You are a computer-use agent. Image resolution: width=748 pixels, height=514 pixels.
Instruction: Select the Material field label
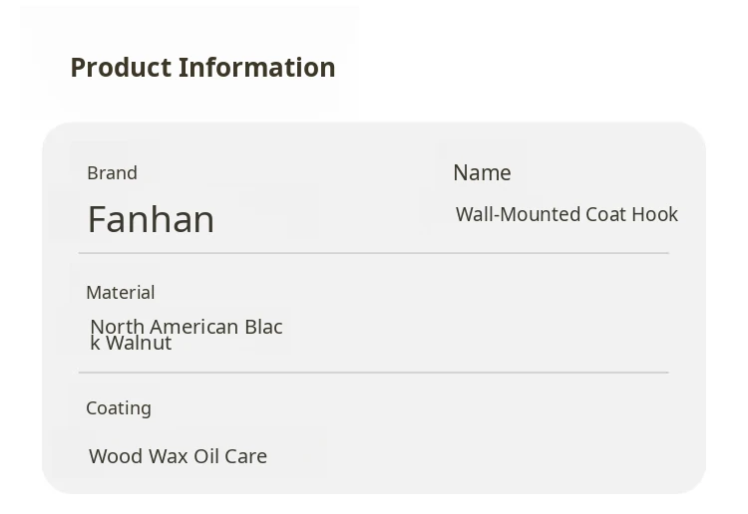(120, 293)
